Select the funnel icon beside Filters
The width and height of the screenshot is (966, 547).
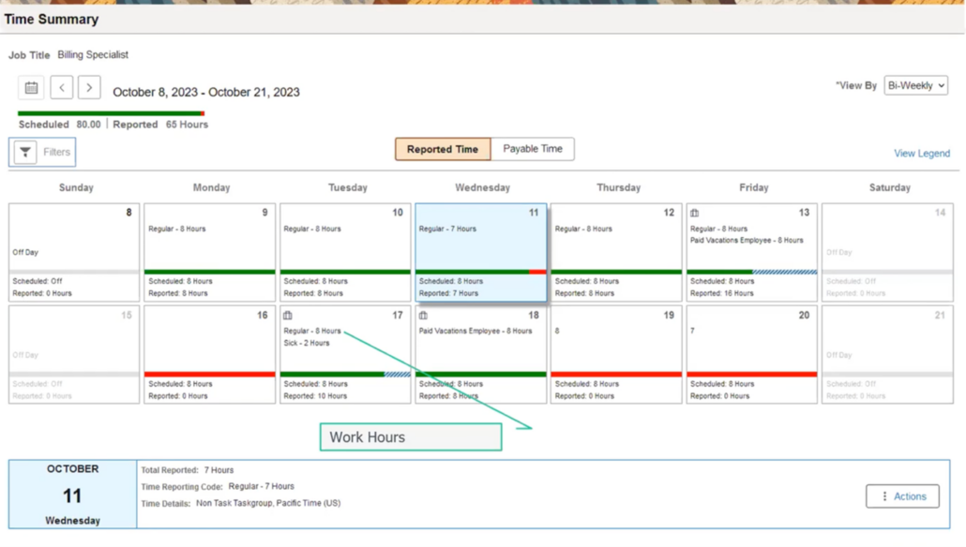point(25,151)
